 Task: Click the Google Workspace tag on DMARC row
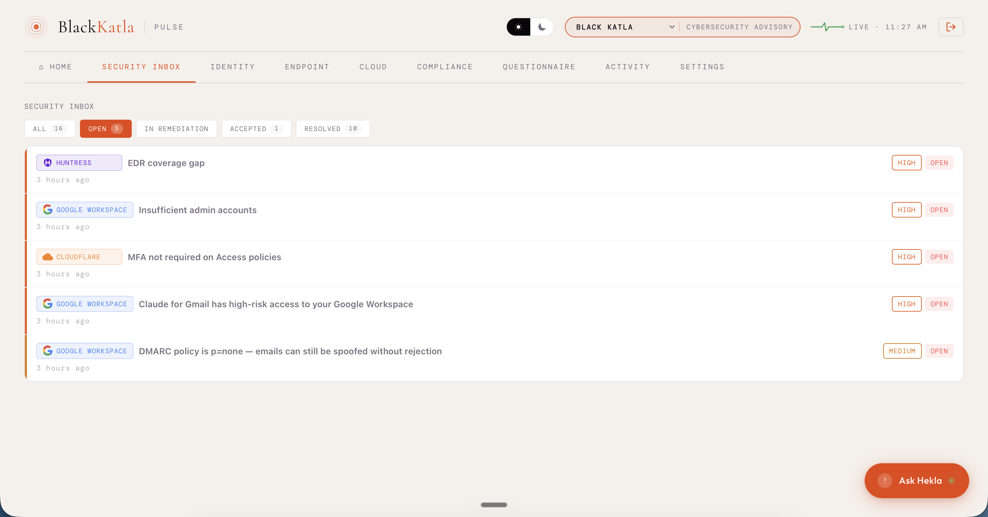coord(85,351)
